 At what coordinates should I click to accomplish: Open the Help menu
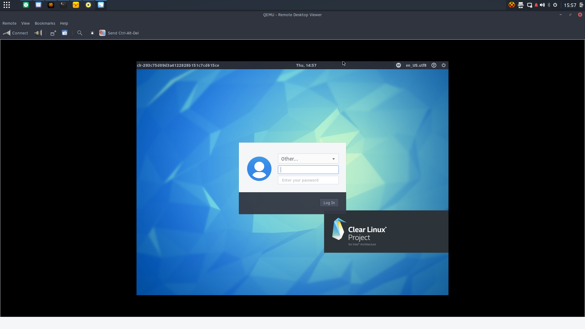[64, 23]
